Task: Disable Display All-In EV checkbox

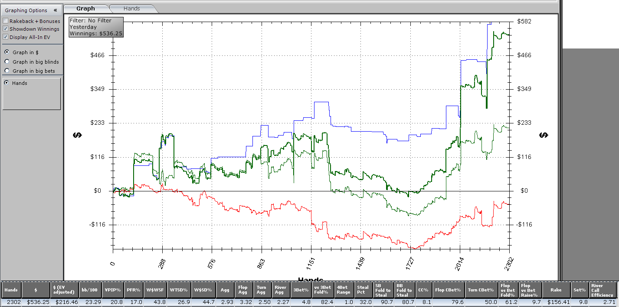Action: pyautogui.click(x=6, y=37)
